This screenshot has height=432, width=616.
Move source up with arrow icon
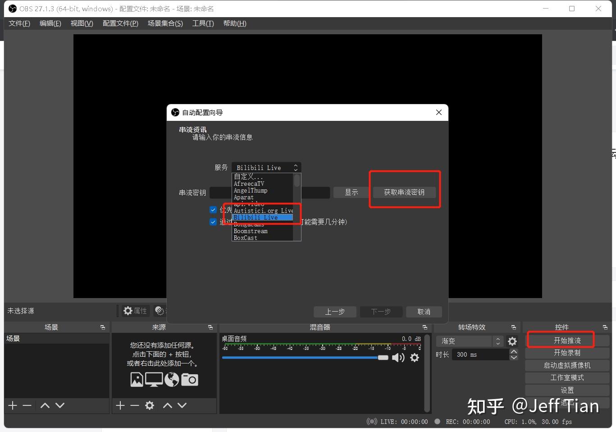click(168, 405)
